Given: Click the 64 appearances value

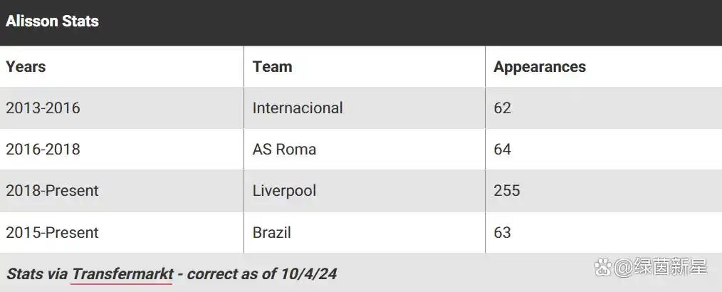Looking at the screenshot, I should point(503,150).
